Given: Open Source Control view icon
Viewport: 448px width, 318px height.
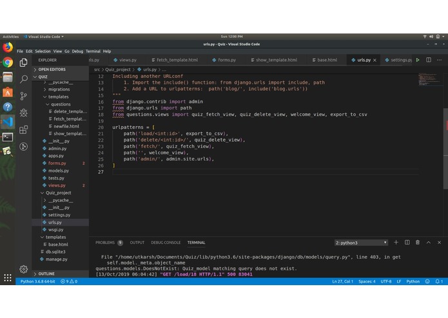Looking at the screenshot, I should (24, 96).
